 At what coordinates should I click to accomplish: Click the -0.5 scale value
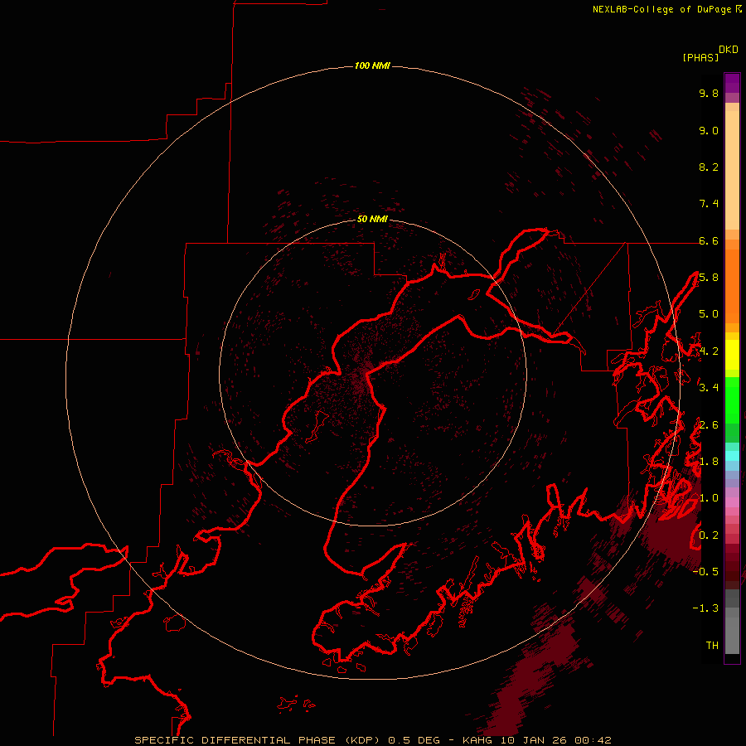[x=705, y=572]
